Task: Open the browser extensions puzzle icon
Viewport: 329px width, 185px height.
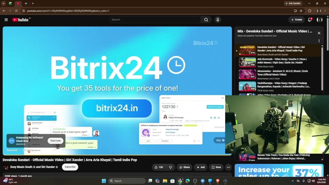Action: [x=310, y=11]
